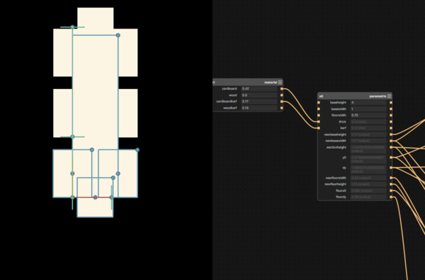The image size is (425, 280).
Task: Click the y0 output port
Action: point(391,157)
